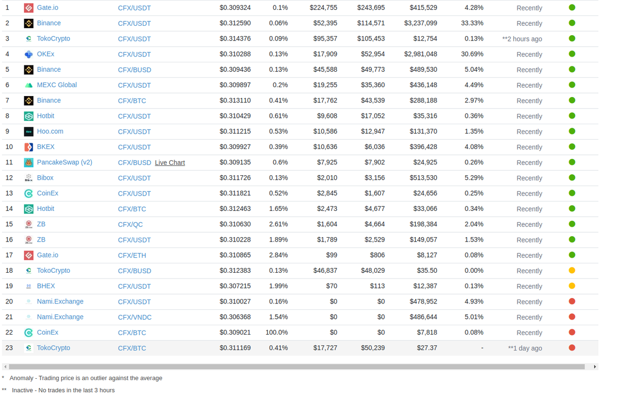Click the red trust dot in row 22

tap(572, 332)
